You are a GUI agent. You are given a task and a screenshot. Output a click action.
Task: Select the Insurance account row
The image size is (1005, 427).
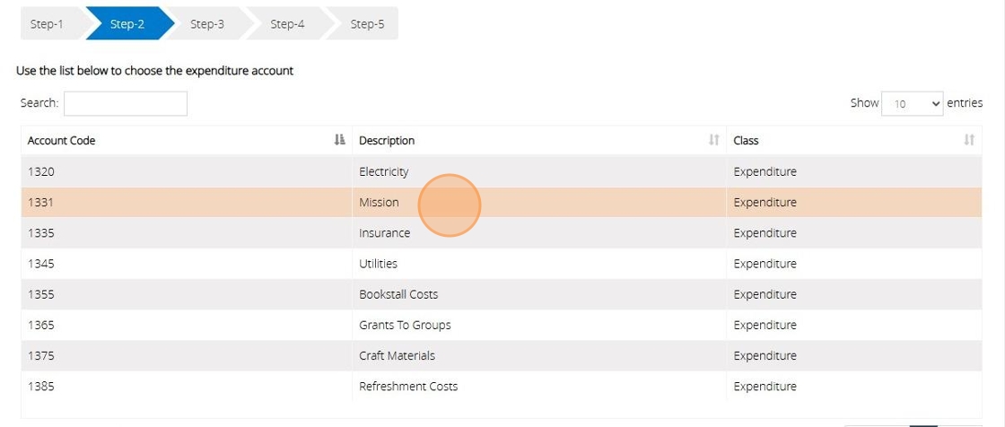coord(384,233)
